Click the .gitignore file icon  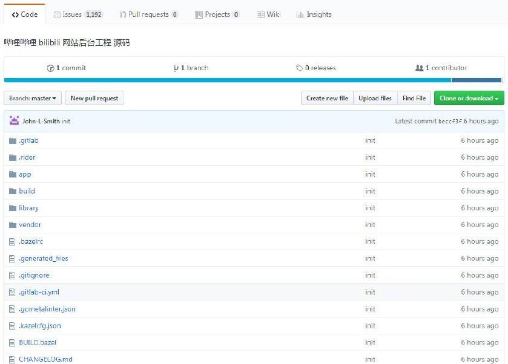pyautogui.click(x=12, y=275)
